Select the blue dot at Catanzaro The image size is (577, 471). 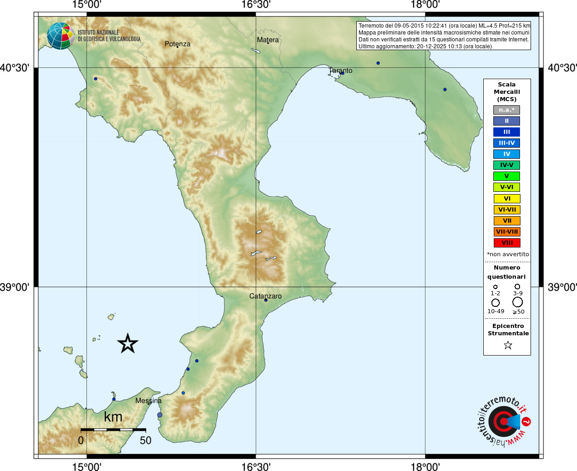[266, 300]
